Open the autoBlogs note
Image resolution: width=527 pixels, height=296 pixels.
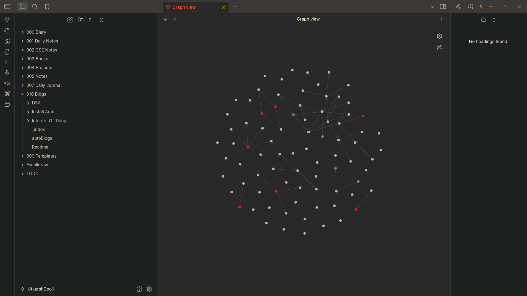[x=42, y=138]
